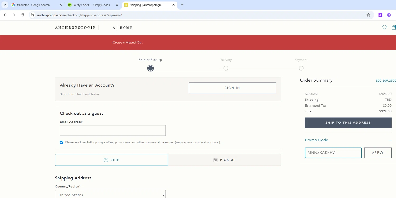The width and height of the screenshot is (396, 198).
Task: Open the wishlist heart icon
Action: pos(385,27)
